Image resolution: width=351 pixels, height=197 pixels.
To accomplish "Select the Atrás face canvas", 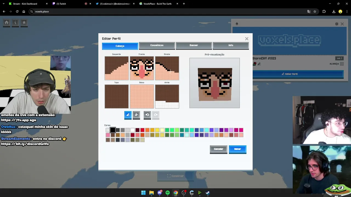I will tap(167, 97).
